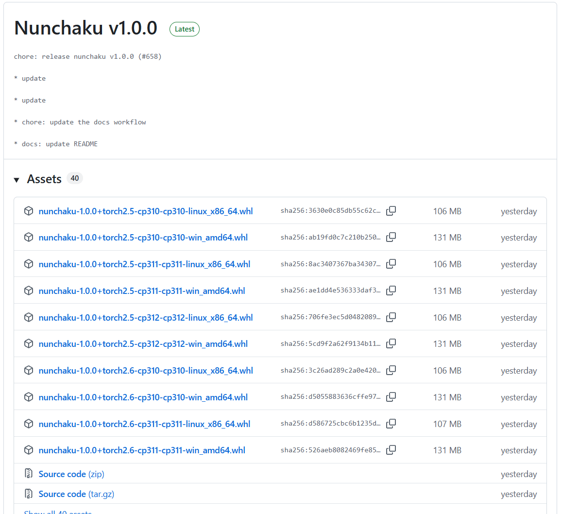Click package icon beside torch2.6-cp310 linux wheel
562x514 pixels.
(x=29, y=370)
